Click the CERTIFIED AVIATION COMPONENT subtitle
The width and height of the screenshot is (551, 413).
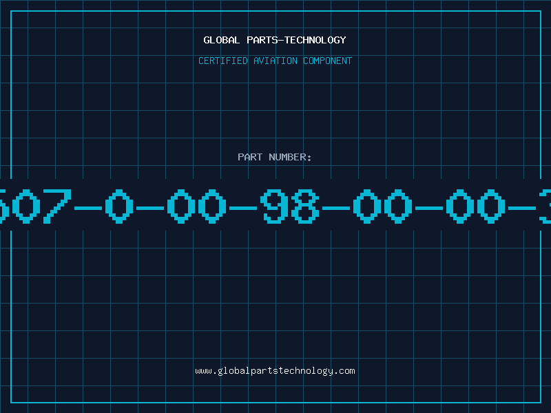point(275,61)
